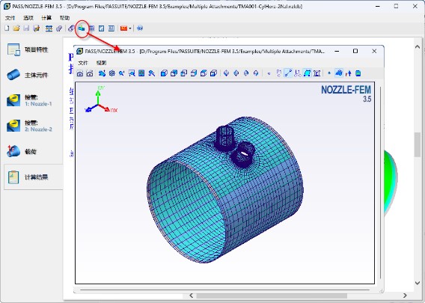Minimize the 3D viewer window
This screenshot has height=303, width=425.
coord(337,51)
